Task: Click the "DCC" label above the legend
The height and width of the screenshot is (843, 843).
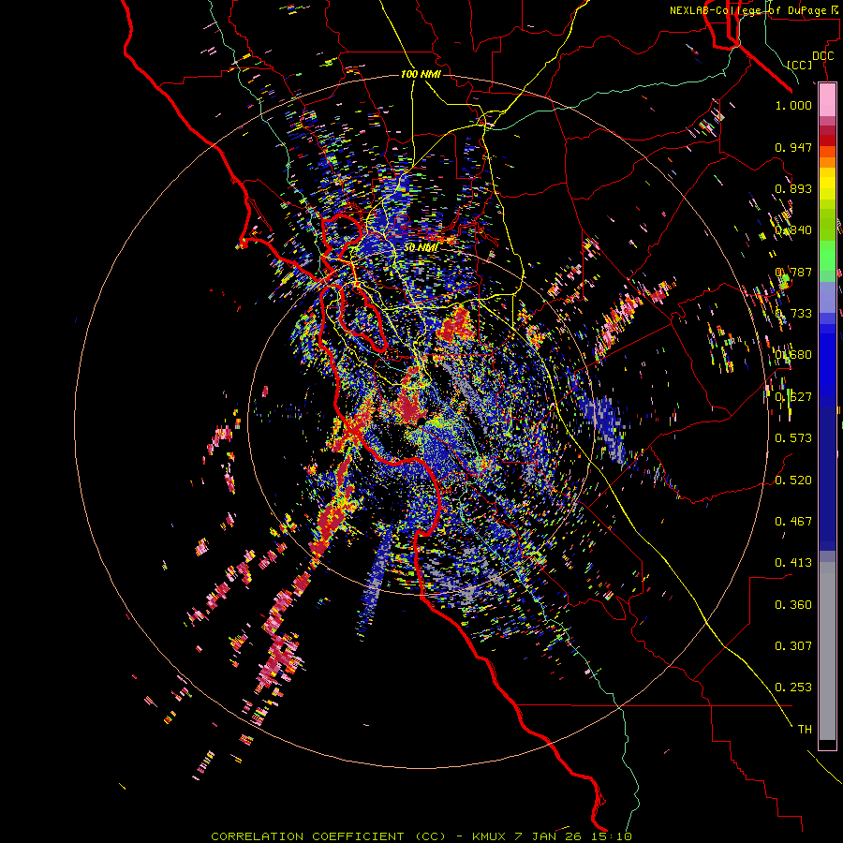Action: coord(822,56)
